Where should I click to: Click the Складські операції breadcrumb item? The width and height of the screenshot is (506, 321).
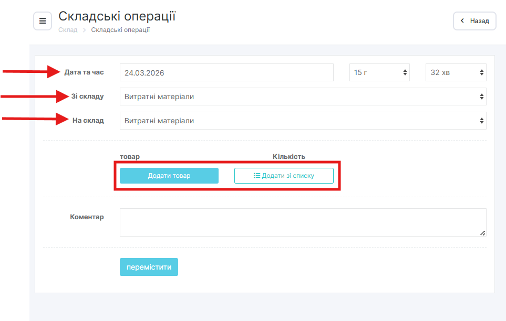pos(120,30)
